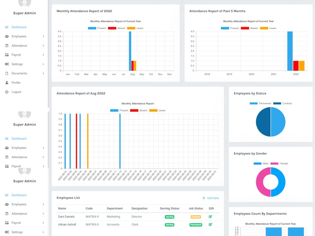Click the Employees by Gender card title
The width and height of the screenshot is (315, 236).
point(250,154)
